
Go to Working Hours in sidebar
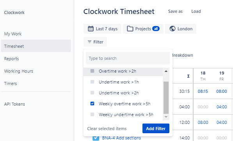[19, 71]
